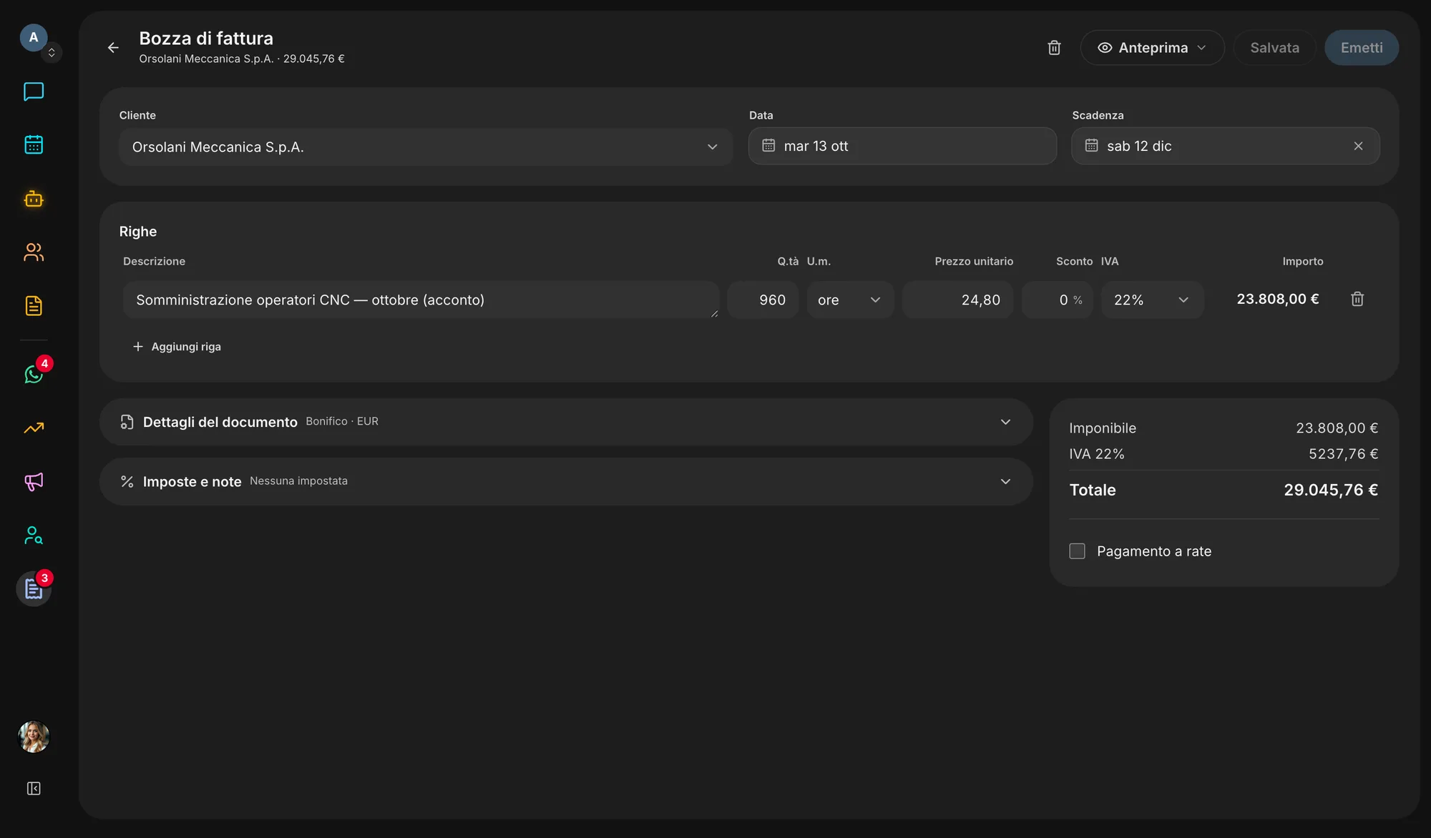Viewport: 1431px width, 838px height.
Task: Open the calendar sidebar icon
Action: click(x=34, y=144)
